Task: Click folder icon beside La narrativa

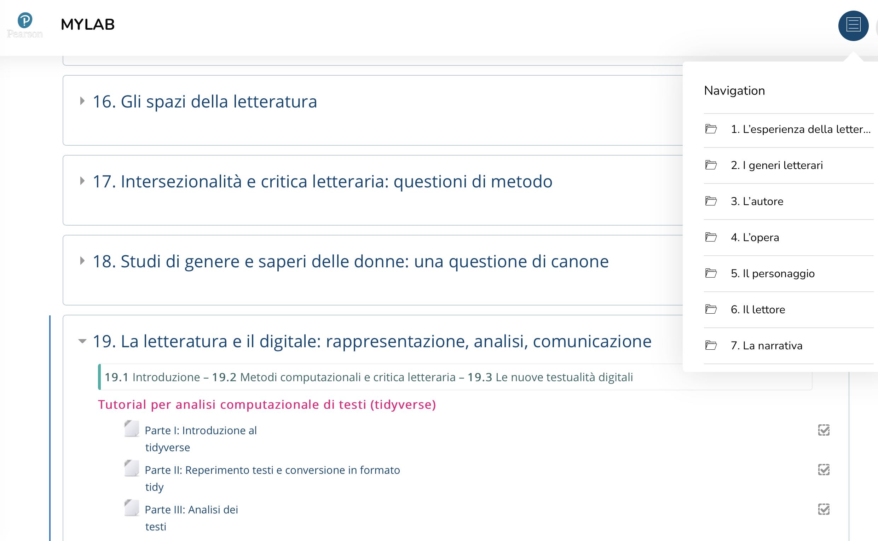Action: (711, 345)
